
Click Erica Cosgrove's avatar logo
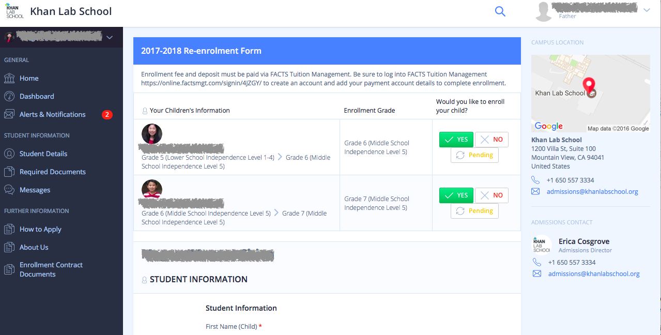(542, 245)
